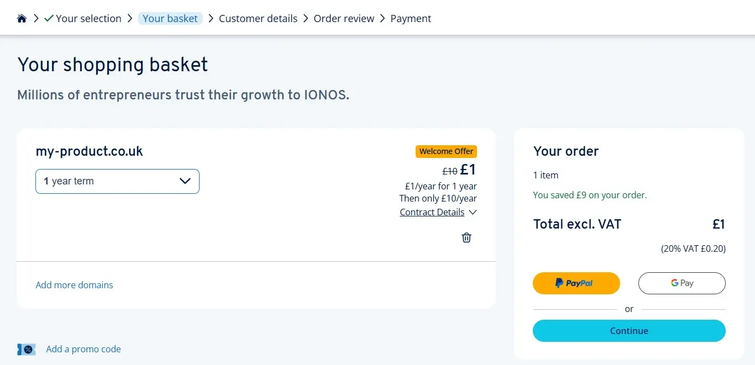Image resolution: width=755 pixels, height=365 pixels.
Task: Click Add a promo code
Action: (83, 349)
